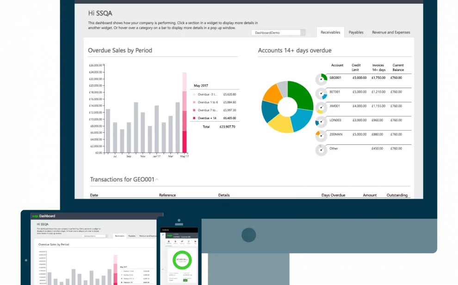The height and width of the screenshot is (285, 458).
Task: Click the GEO001 credit limit gauge icon
Action: click(x=321, y=78)
